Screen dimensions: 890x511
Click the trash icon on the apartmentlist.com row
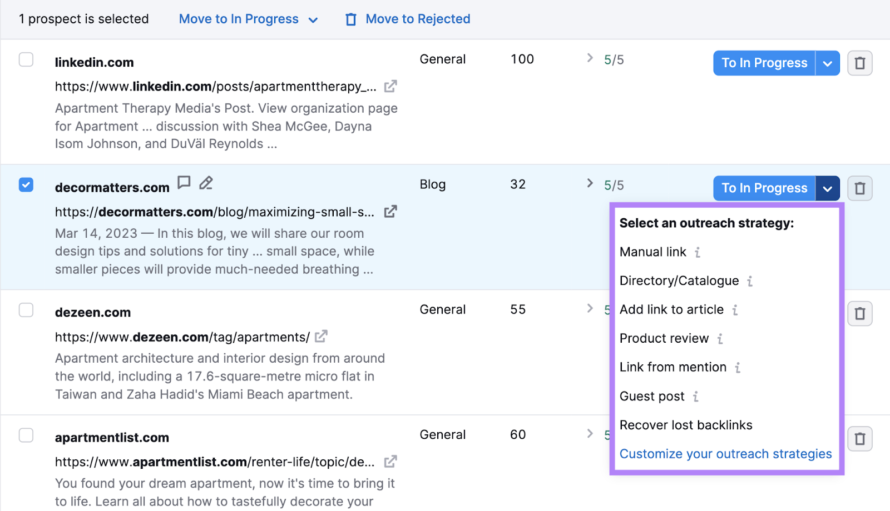point(859,439)
